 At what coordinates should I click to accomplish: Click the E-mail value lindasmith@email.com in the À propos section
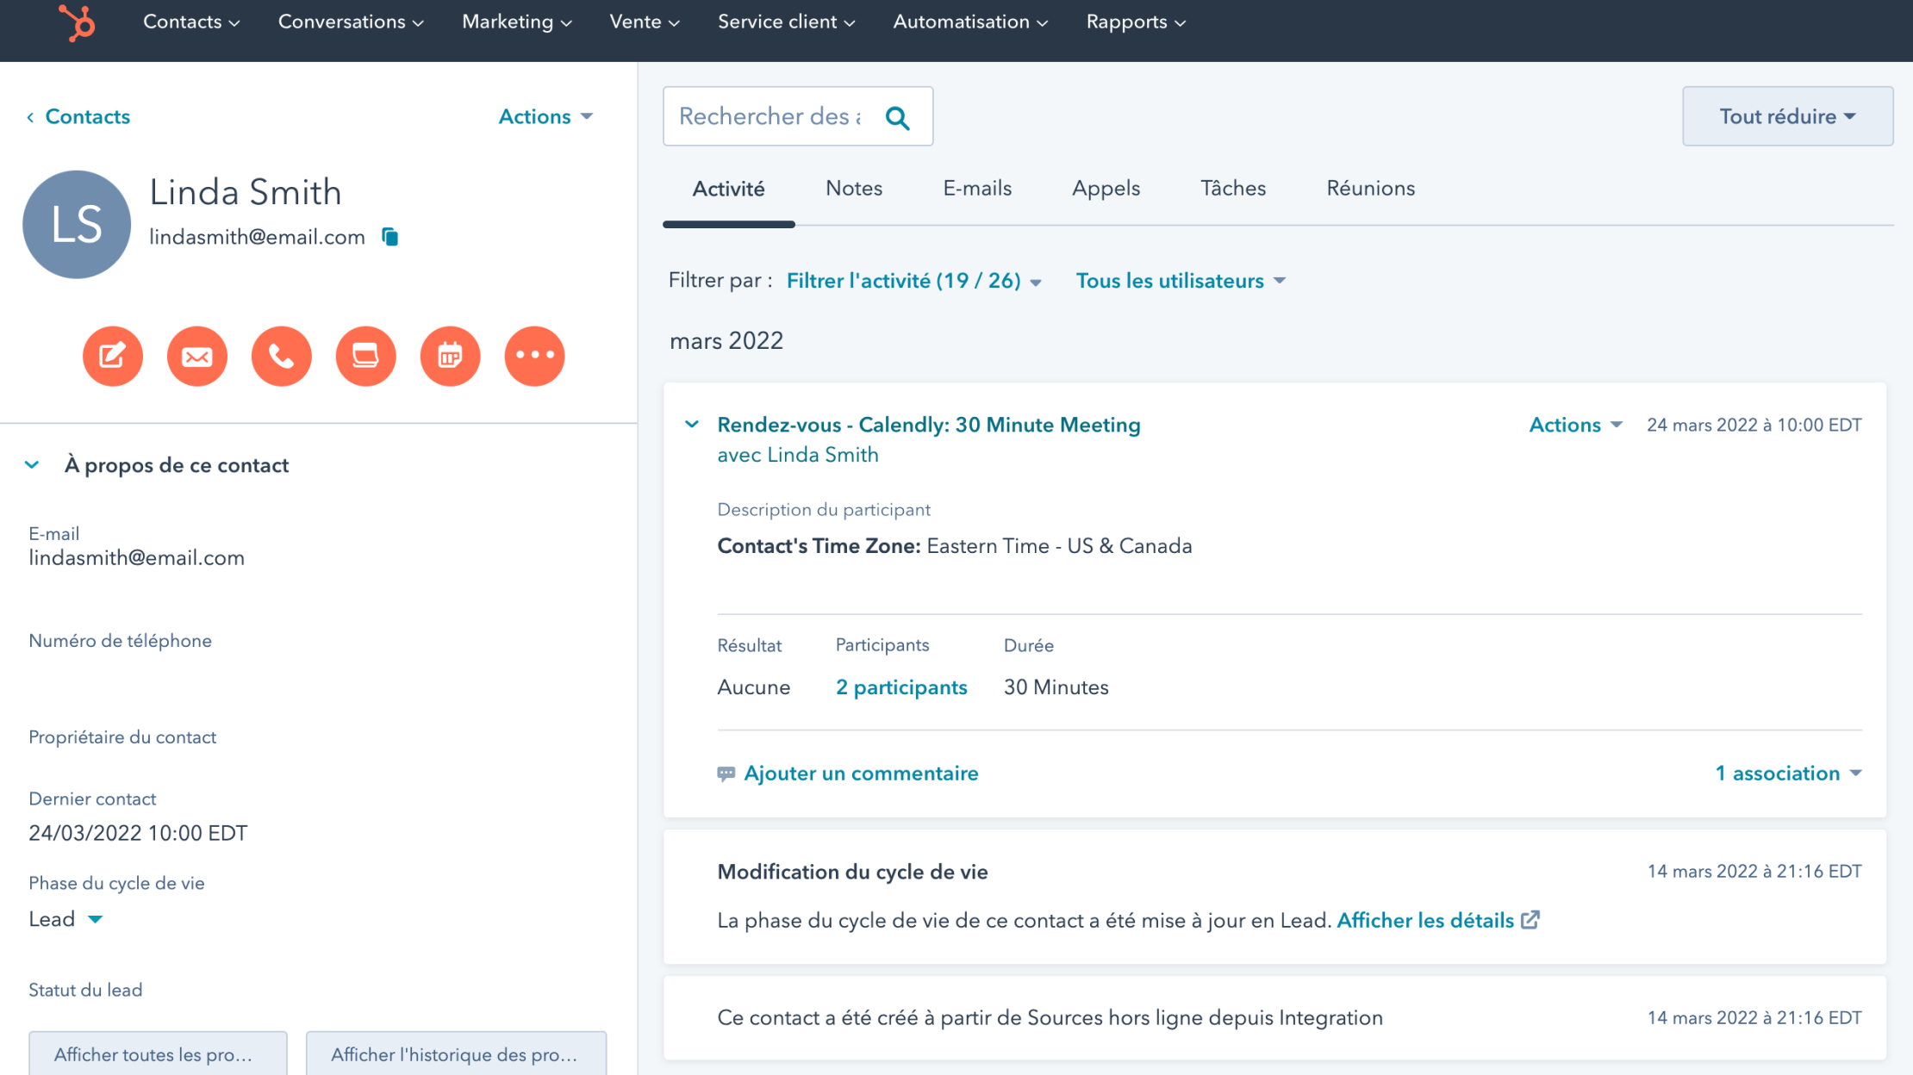click(x=136, y=558)
